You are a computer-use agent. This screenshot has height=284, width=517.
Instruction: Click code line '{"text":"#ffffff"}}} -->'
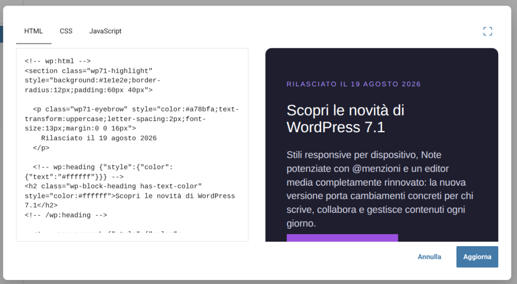[x=74, y=177]
